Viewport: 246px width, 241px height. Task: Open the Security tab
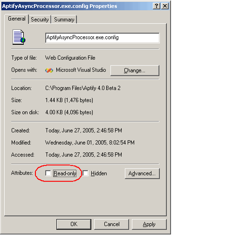pyautogui.click(x=40, y=20)
